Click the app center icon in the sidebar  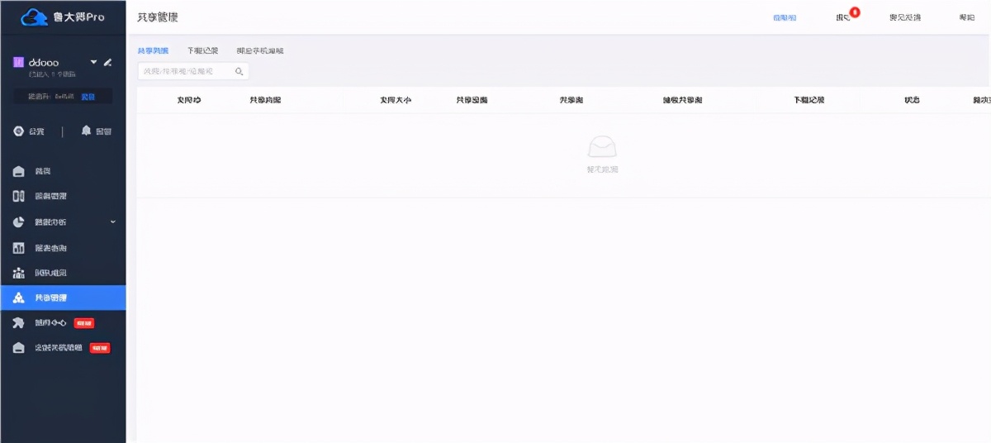[x=19, y=322]
